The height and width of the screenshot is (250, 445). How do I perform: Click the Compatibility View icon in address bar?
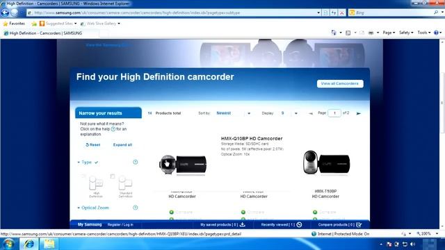pos(325,12)
